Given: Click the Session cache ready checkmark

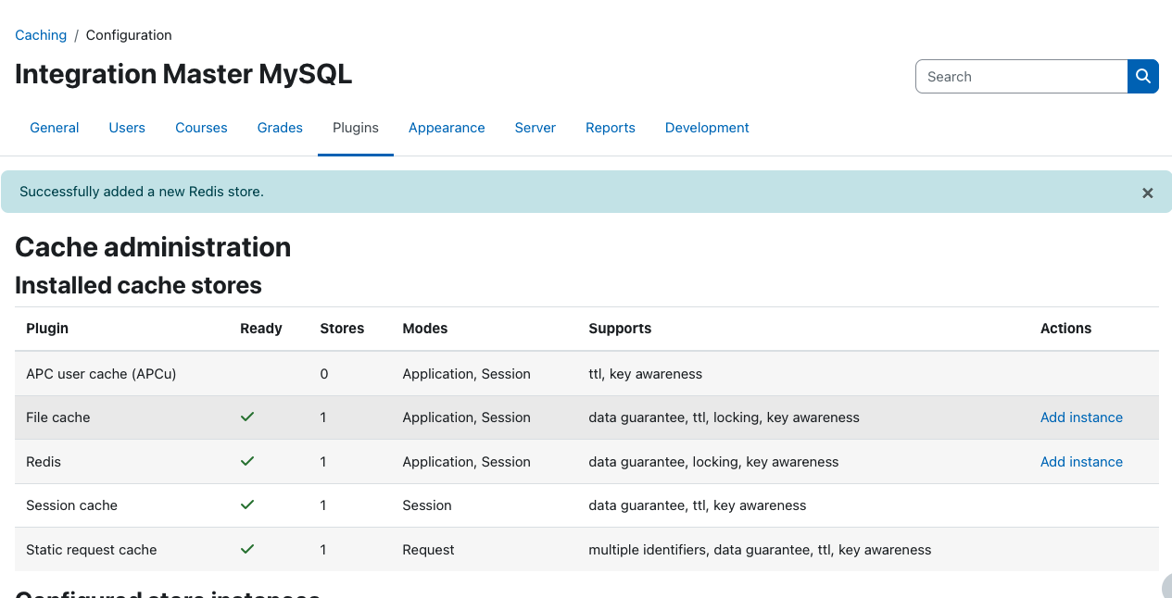Looking at the screenshot, I should coord(247,505).
